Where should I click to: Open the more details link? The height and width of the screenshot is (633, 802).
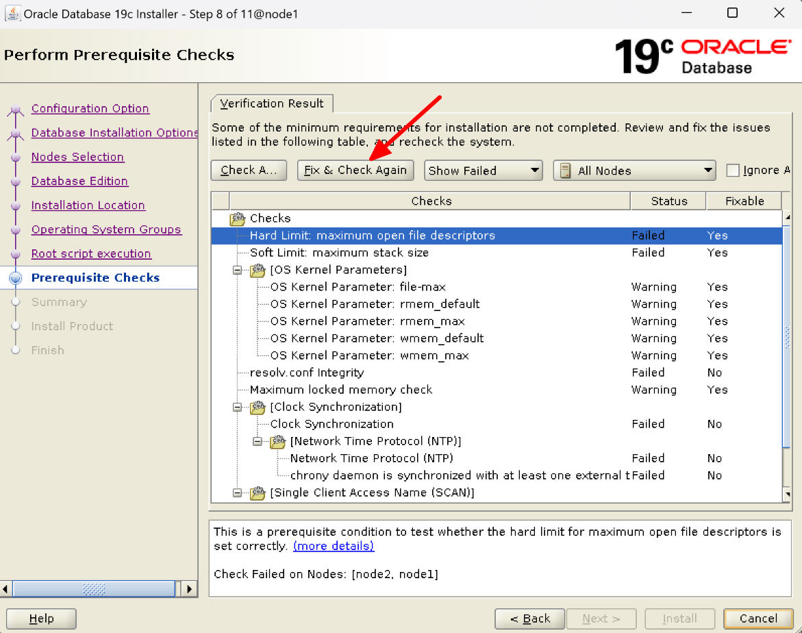click(334, 546)
